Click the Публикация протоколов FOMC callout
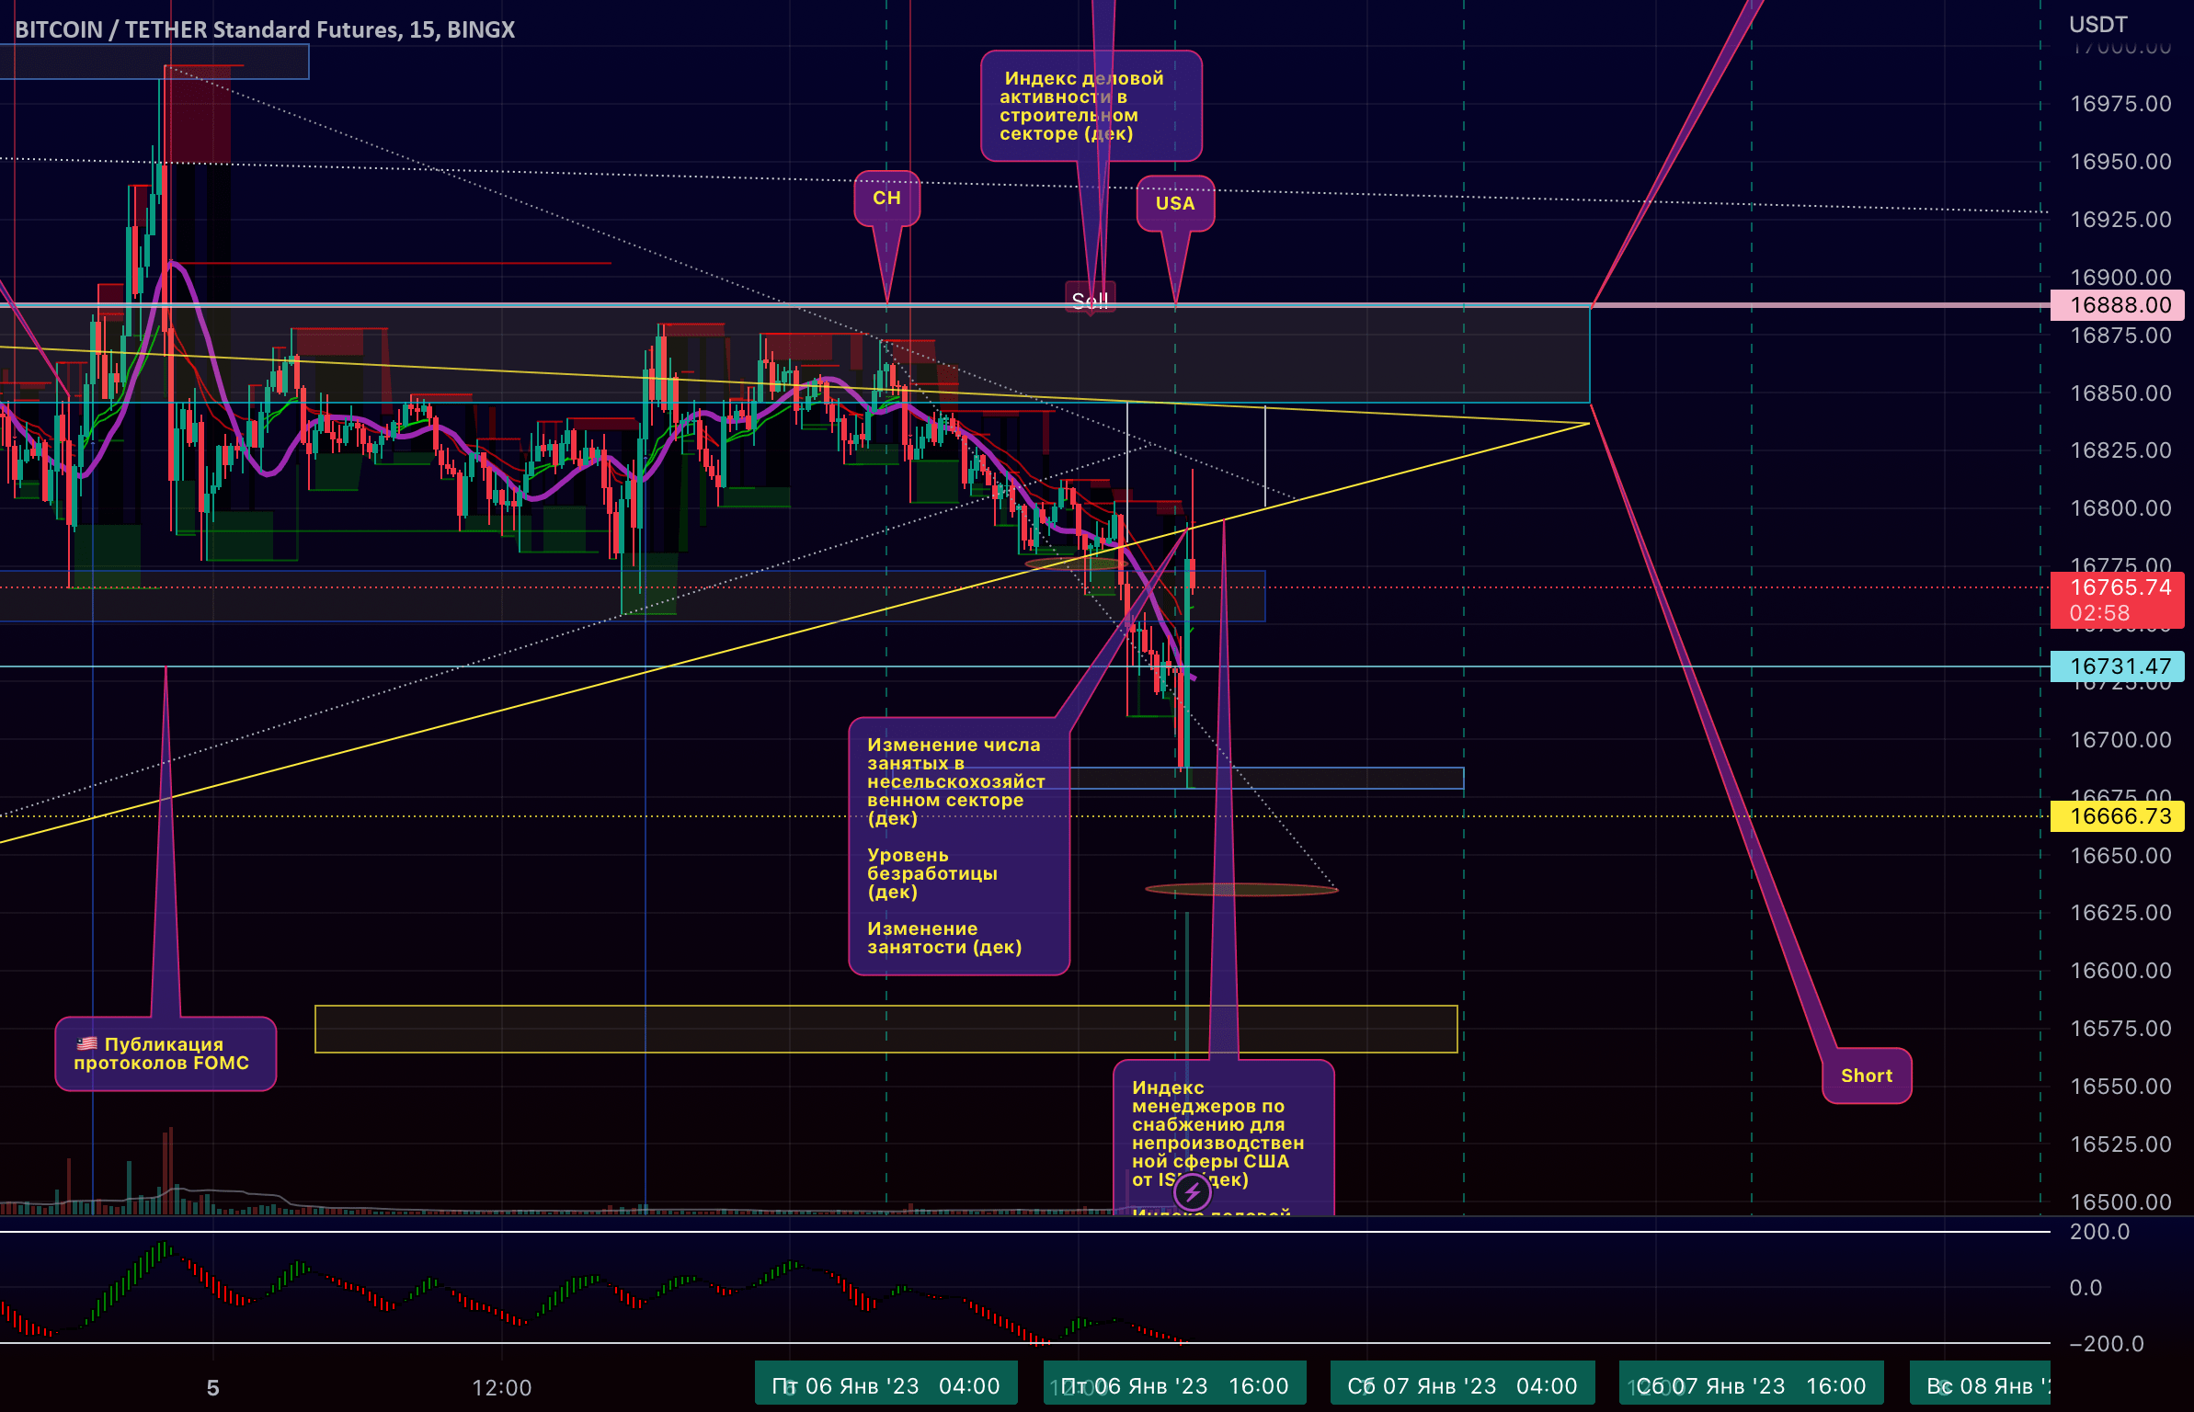The height and width of the screenshot is (1412, 2194). click(x=166, y=1053)
